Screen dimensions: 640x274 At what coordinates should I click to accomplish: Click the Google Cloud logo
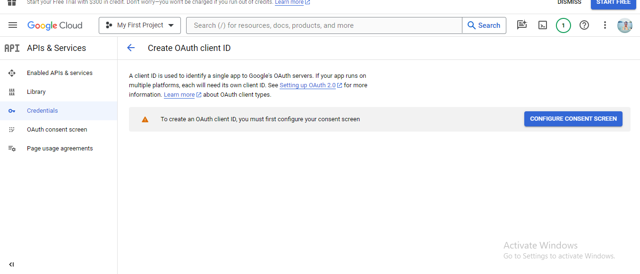[55, 25]
